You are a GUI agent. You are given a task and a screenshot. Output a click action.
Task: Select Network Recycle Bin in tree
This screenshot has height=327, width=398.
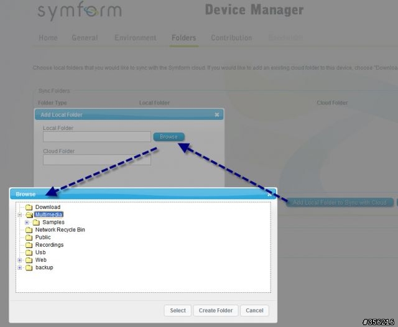pyautogui.click(x=60, y=229)
